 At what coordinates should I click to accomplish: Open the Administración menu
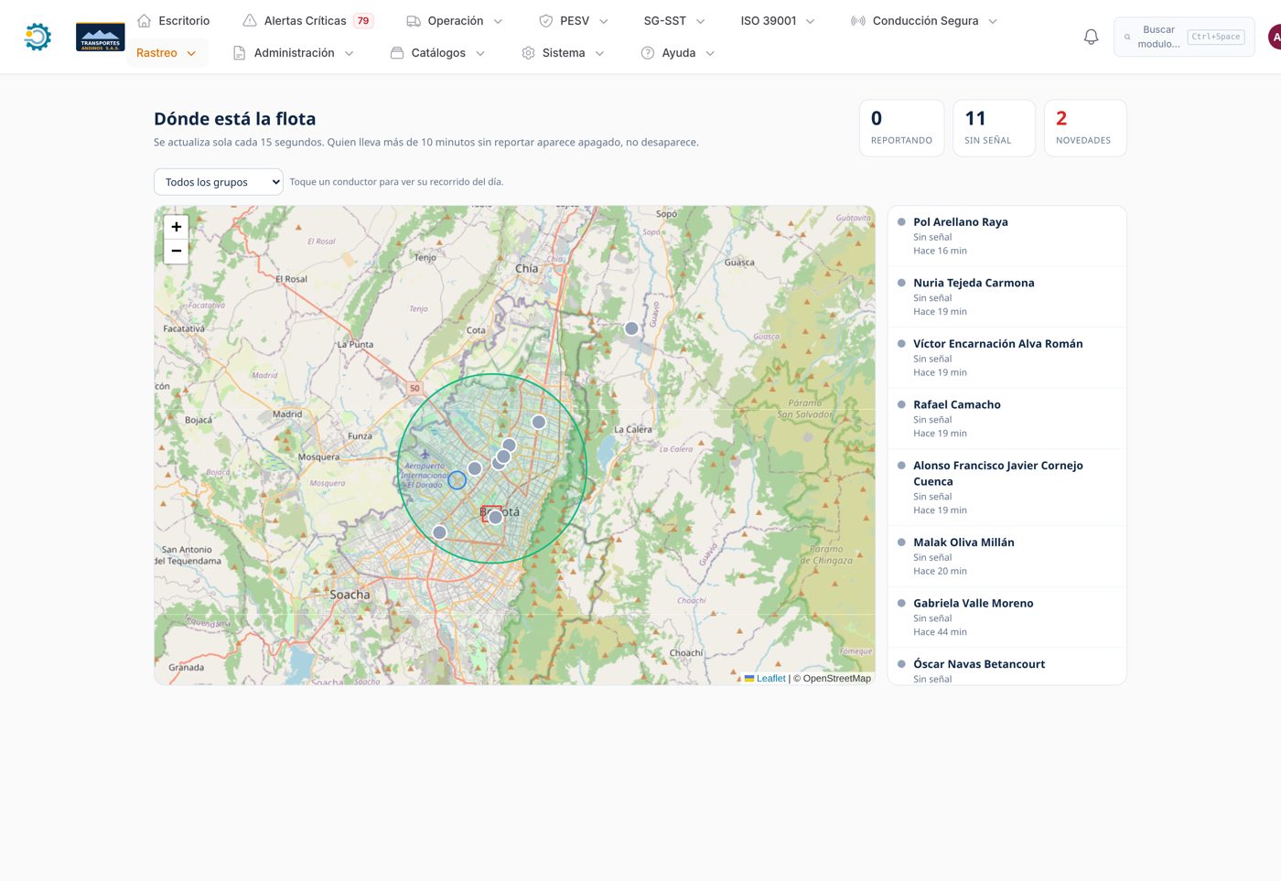pyautogui.click(x=293, y=53)
